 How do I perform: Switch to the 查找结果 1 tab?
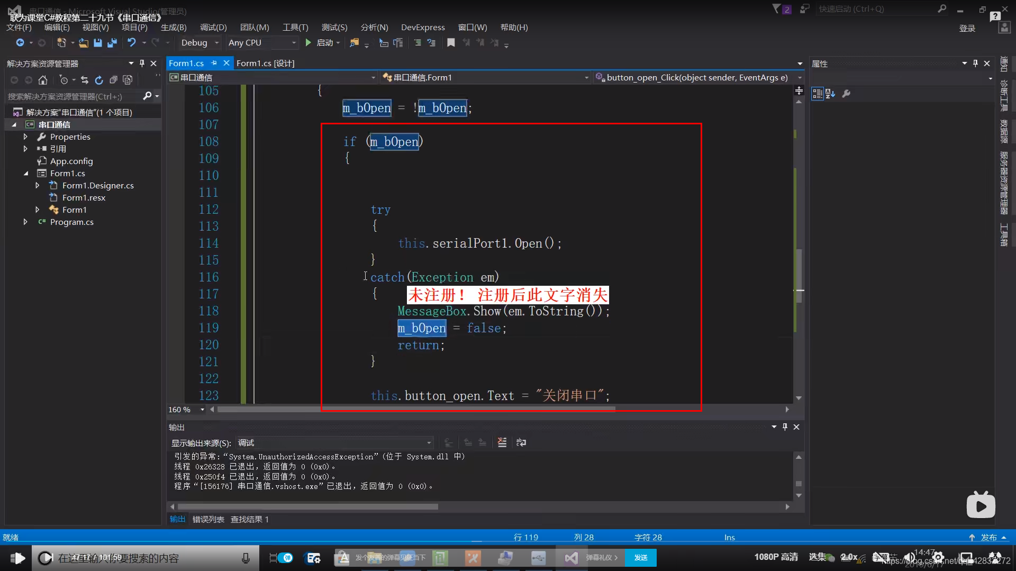[250, 519]
